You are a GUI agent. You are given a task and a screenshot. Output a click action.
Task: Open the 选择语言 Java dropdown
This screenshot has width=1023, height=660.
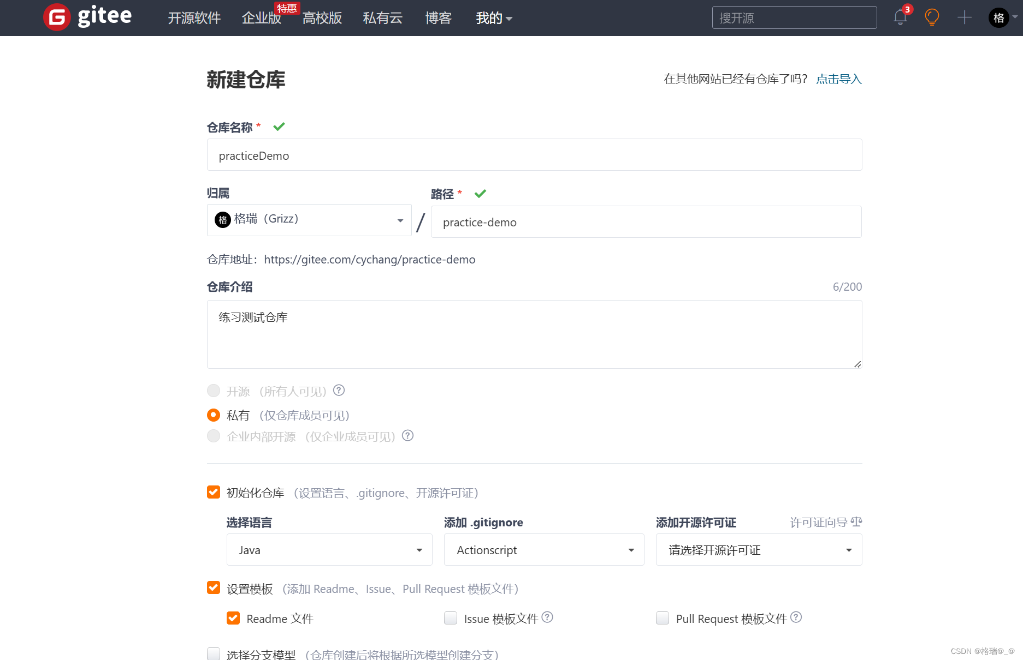(x=329, y=550)
